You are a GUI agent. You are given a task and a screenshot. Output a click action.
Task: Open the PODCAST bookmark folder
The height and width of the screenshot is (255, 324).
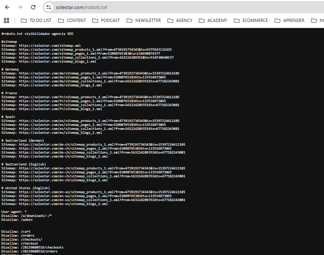pyautogui.click(x=106, y=21)
